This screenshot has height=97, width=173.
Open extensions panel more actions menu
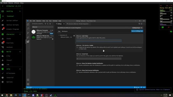point(52,24)
